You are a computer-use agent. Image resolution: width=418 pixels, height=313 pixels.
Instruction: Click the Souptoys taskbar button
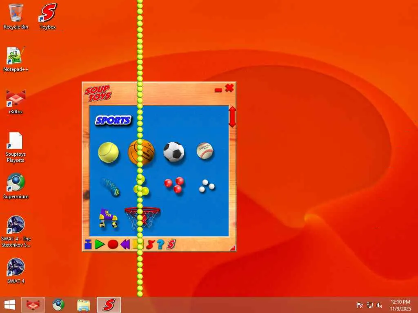pyautogui.click(x=109, y=305)
